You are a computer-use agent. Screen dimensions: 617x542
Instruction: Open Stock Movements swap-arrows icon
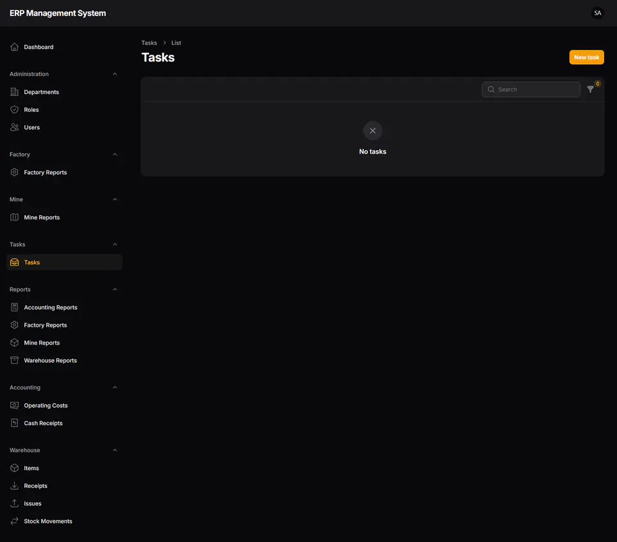coord(15,521)
